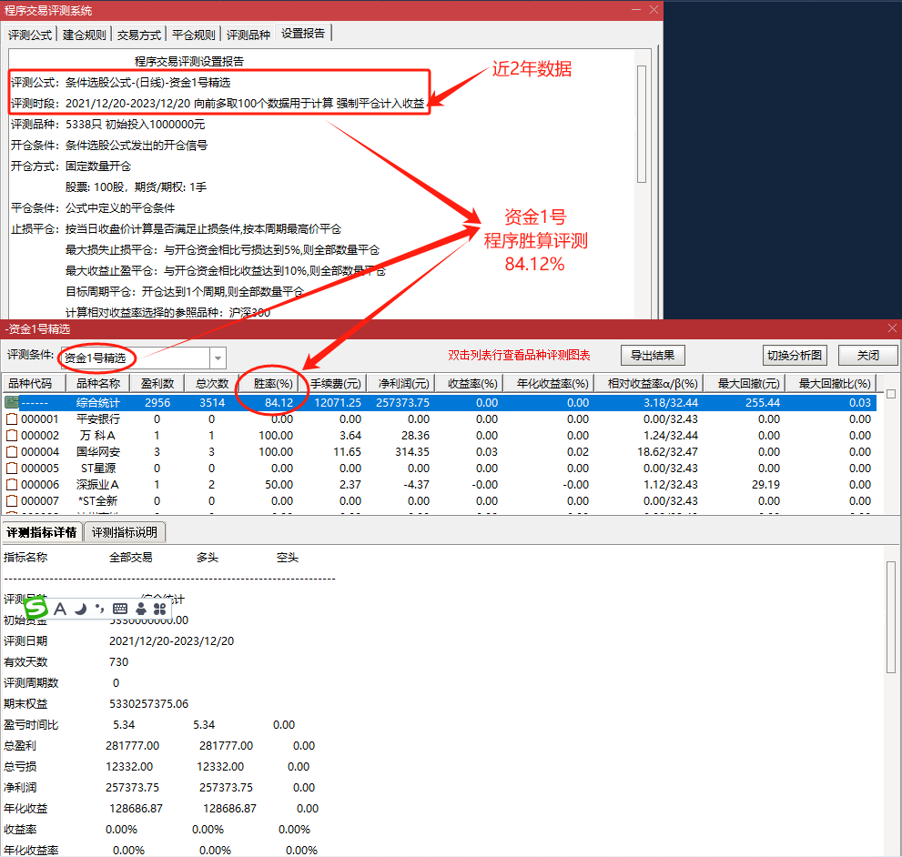Click the moon icon on Sogou toolbar
The width and height of the screenshot is (902, 857).
point(81,609)
